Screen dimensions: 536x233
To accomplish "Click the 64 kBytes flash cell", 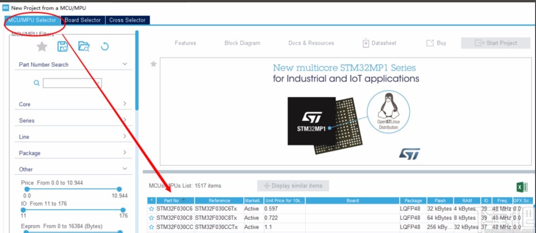I will click(440, 218).
